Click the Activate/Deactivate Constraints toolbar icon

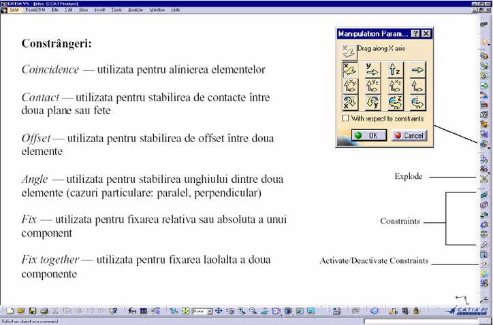pyautogui.click(x=484, y=262)
